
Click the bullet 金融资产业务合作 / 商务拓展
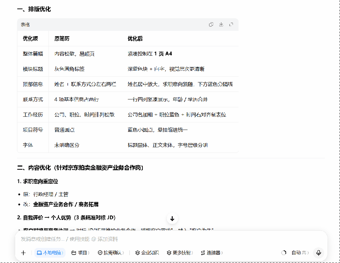coord(66,204)
